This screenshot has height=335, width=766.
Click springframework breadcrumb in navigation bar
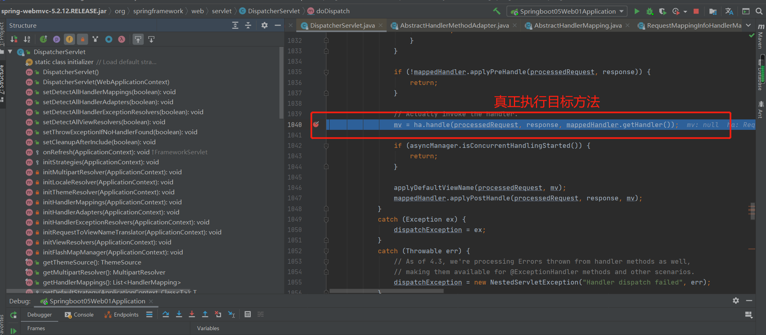click(x=158, y=11)
